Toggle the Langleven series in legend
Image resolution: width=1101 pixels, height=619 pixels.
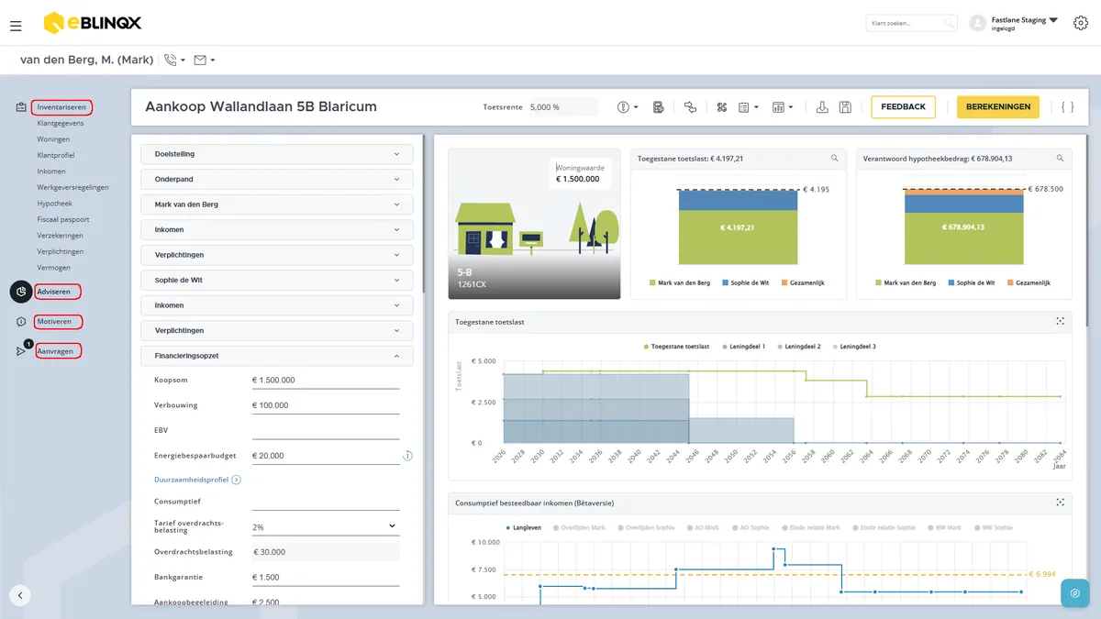pyautogui.click(x=525, y=528)
